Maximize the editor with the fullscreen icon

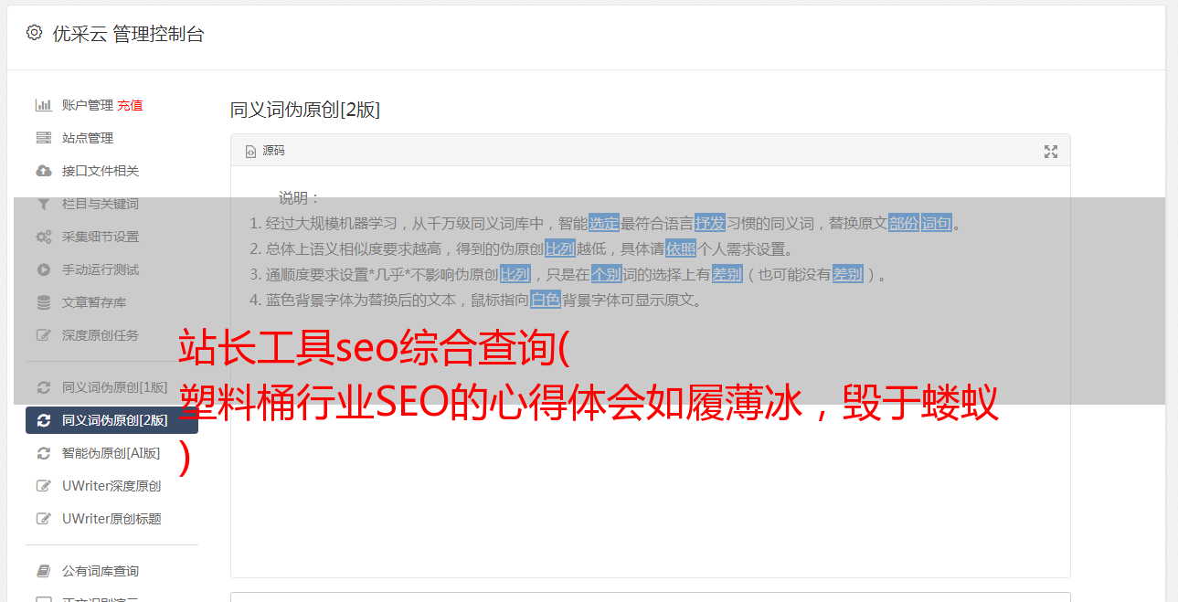(1051, 152)
